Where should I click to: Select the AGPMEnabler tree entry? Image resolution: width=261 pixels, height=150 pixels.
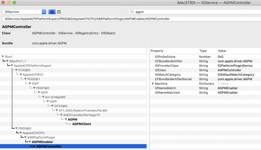tap(42, 142)
